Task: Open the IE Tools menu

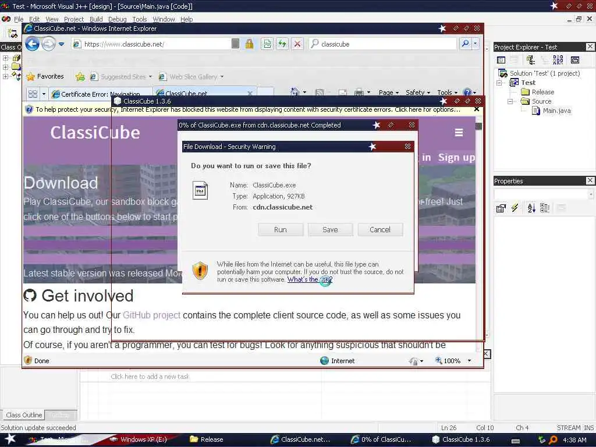Action: 447,93
